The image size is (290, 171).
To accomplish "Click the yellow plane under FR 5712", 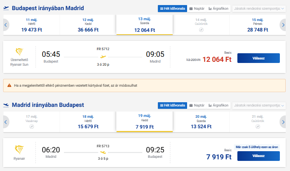I will point(103,57).
